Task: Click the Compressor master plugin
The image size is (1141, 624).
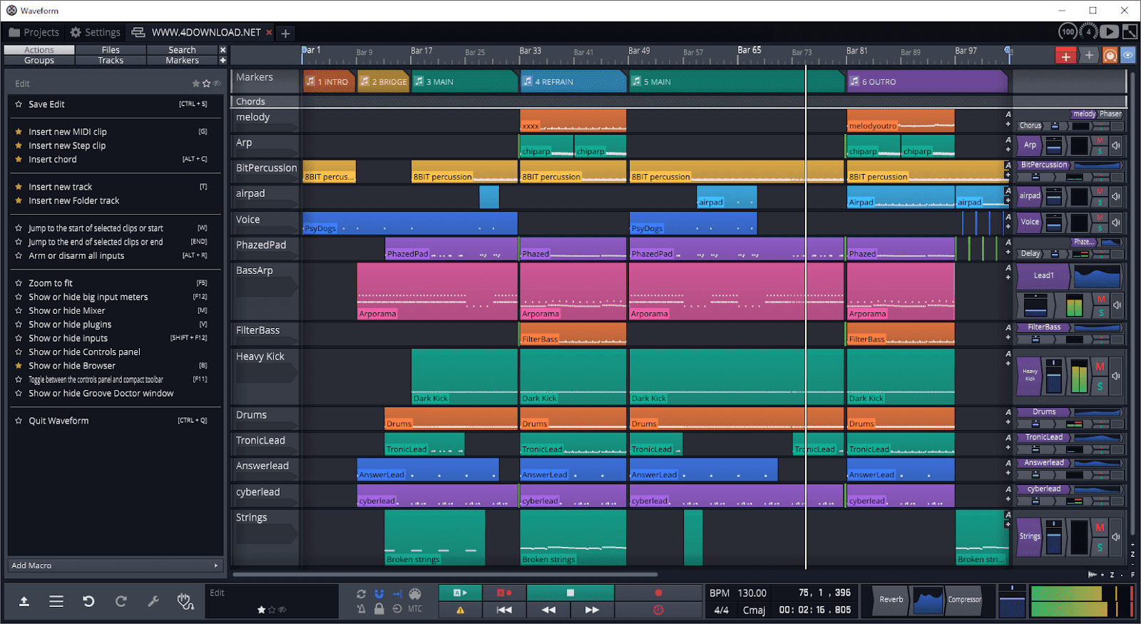Action: point(964,600)
